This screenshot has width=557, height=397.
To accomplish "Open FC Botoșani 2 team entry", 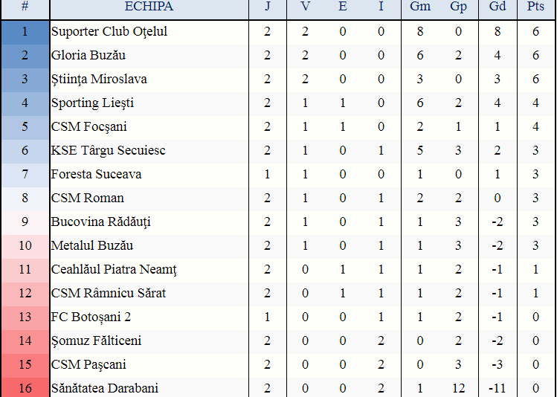I will click(91, 317).
